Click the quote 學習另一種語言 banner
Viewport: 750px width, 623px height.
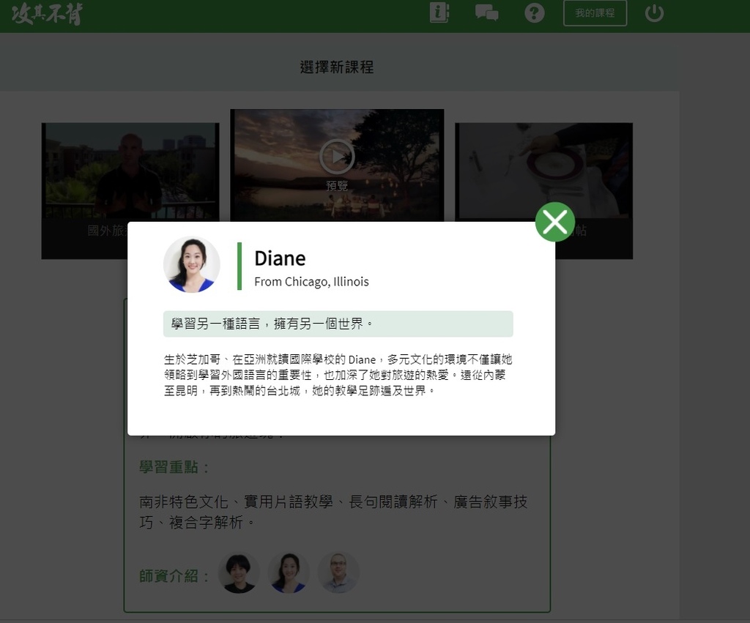coord(338,324)
